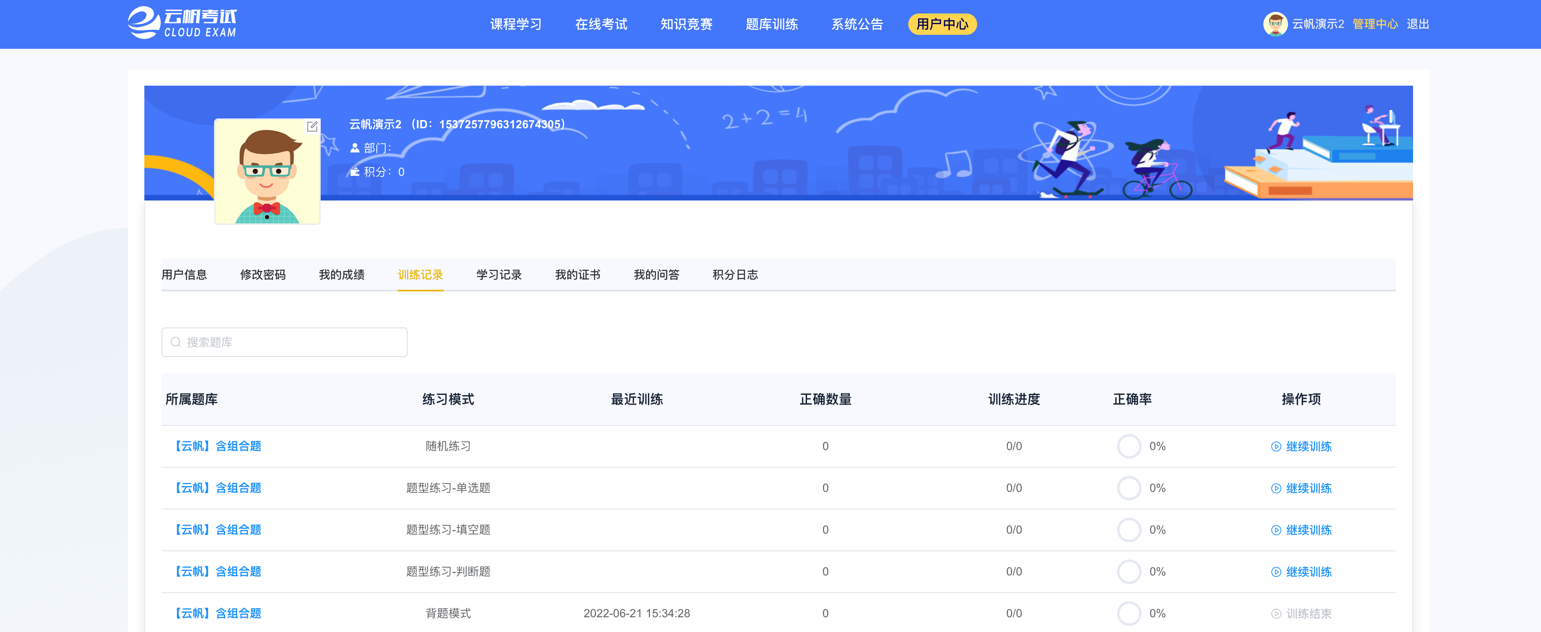
Task: Click the edit avatar pencil icon
Action: (x=312, y=126)
